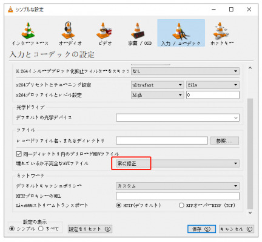Click the HTTPプロキシーのURL input field

[178, 196]
